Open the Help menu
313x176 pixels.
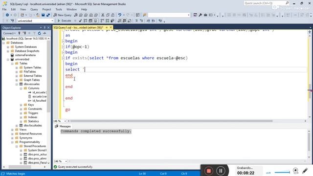pos(84,9)
